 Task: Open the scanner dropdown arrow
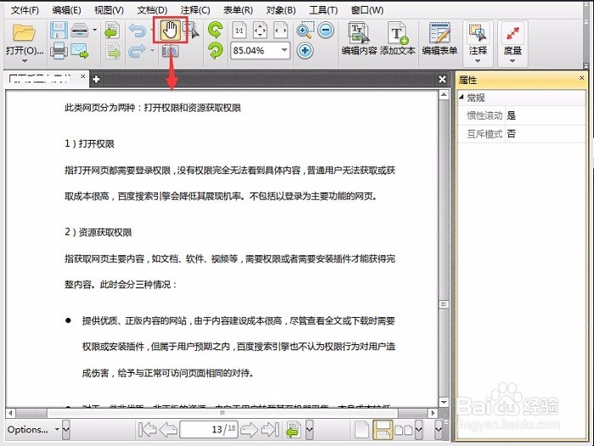click(x=95, y=29)
